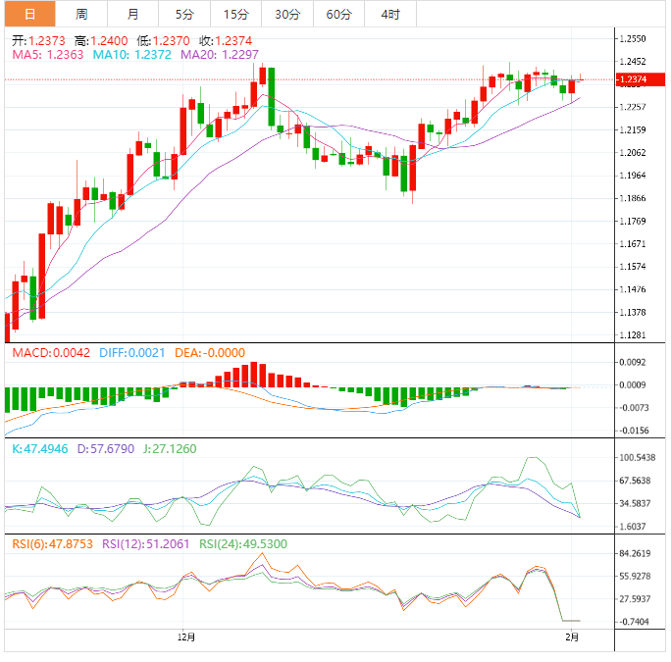Image resolution: width=671 pixels, height=662 pixels.
Task: Click the RSI(24):49.5300 label
Action: click(243, 544)
